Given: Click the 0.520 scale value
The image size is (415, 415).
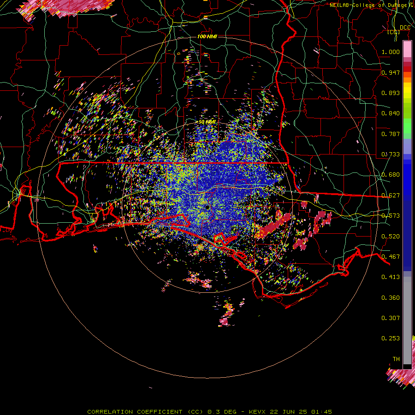Looking at the screenshot, I should (391, 237).
